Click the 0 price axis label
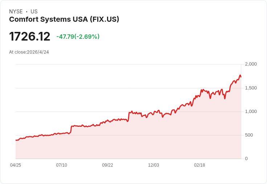267x184 pixels. 246,159
